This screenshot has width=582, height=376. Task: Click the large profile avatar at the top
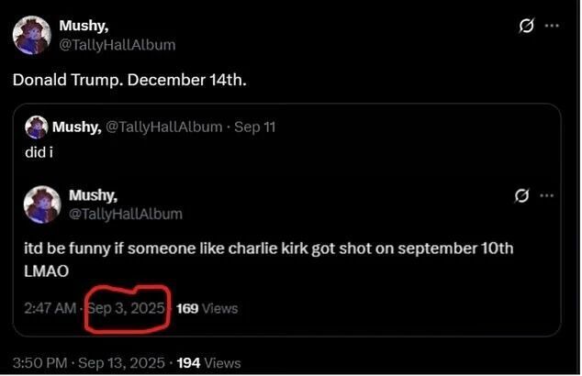tap(30, 35)
